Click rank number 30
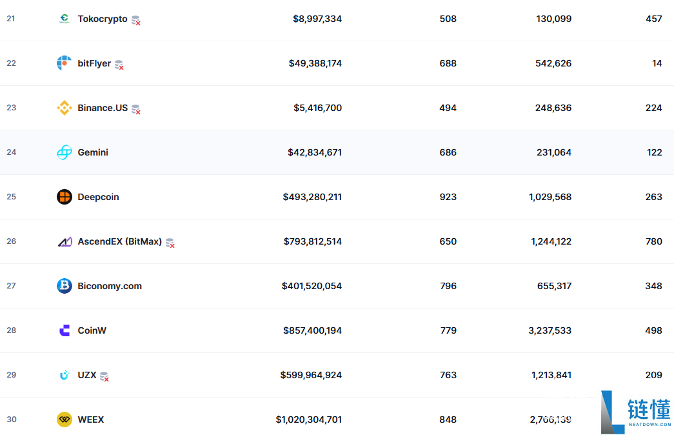The width and height of the screenshot is (674, 435). [12, 420]
